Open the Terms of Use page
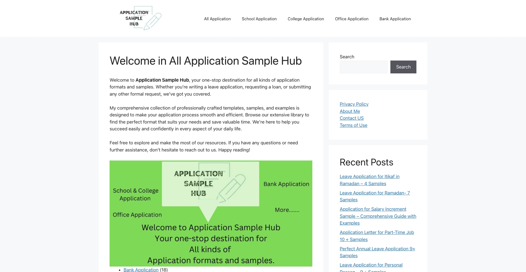This screenshot has width=526, height=272. coord(353,125)
